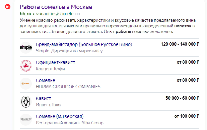Click the 120 000 - 140 000 ₽ salary

pos(180,44)
